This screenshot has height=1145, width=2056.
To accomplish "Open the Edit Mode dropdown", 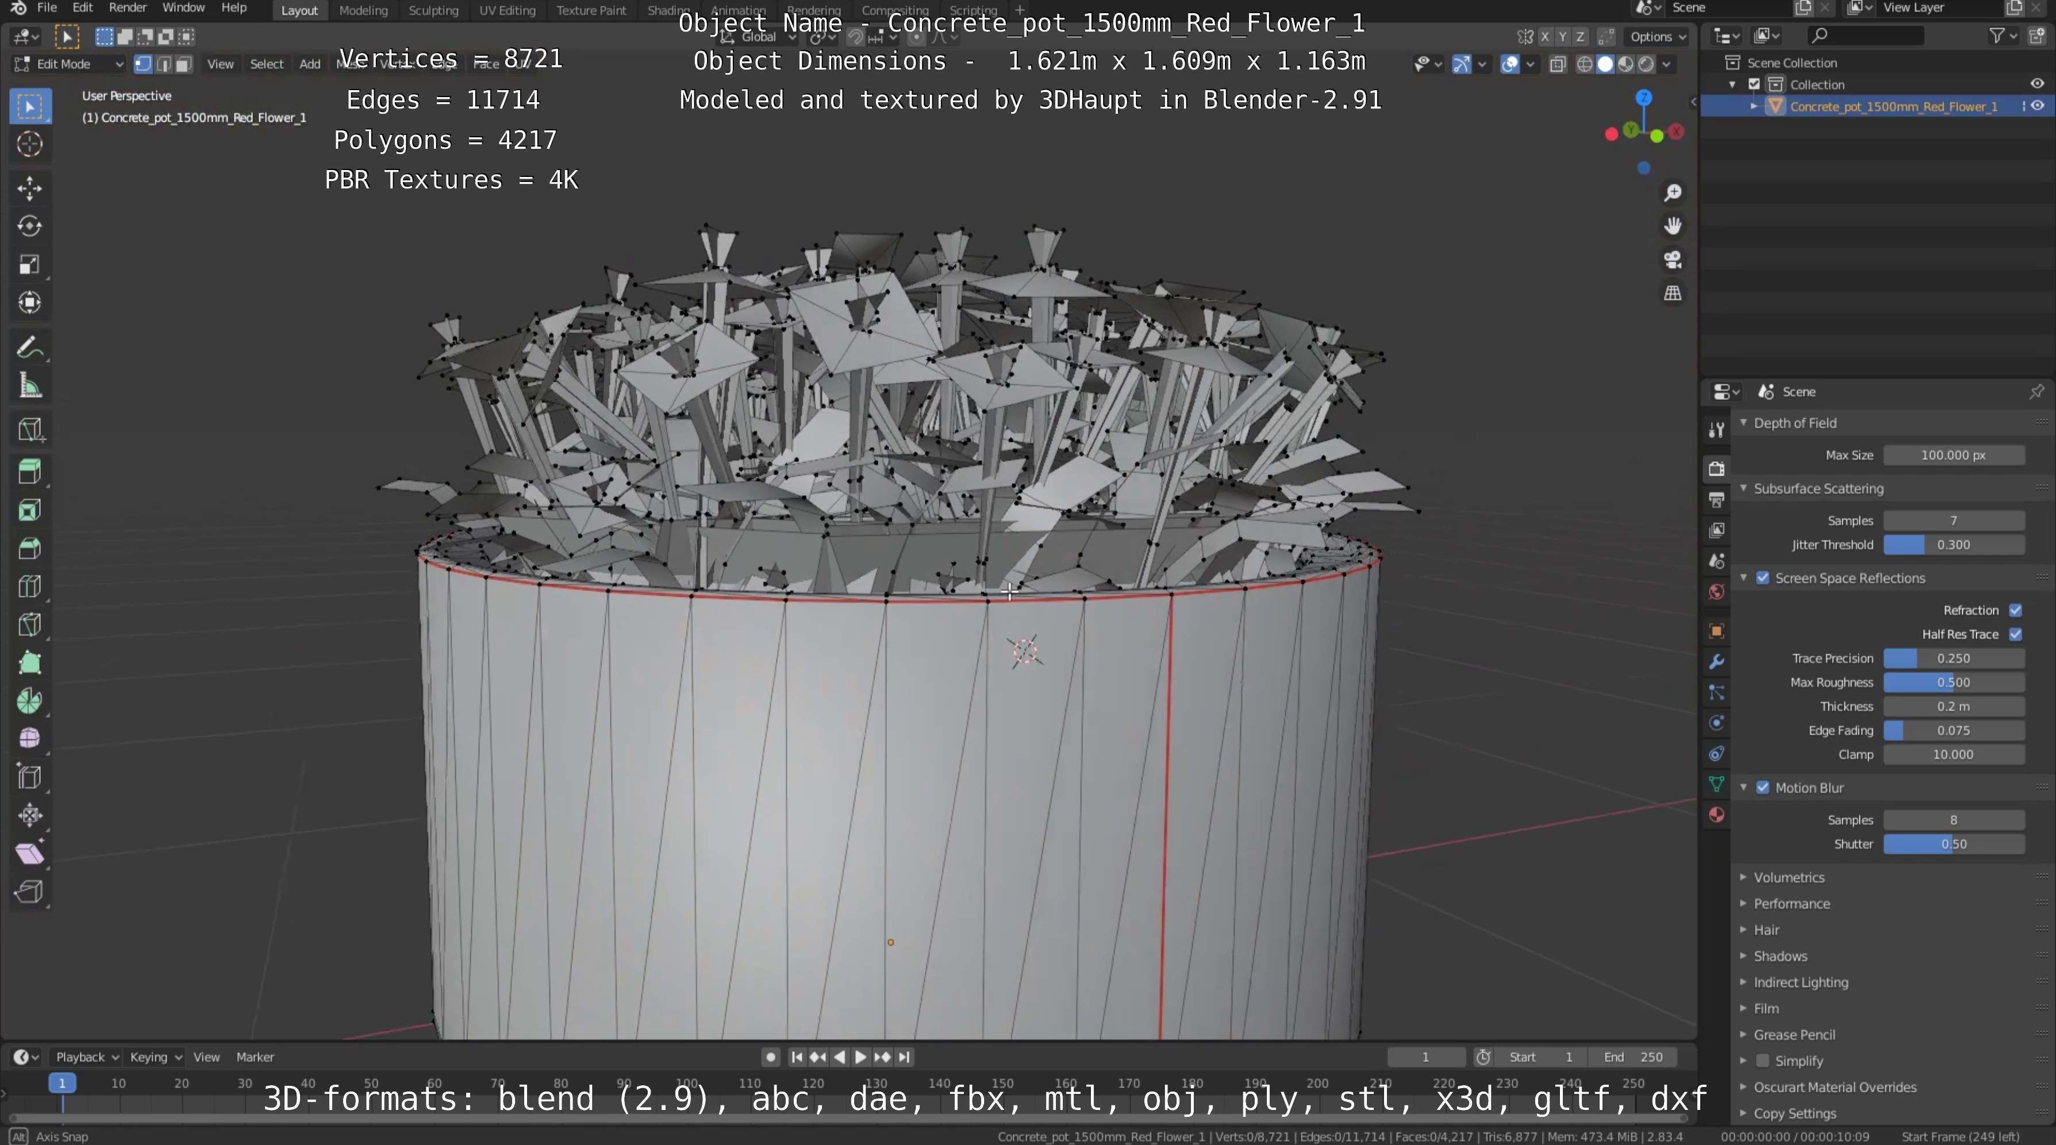I will (x=70, y=64).
